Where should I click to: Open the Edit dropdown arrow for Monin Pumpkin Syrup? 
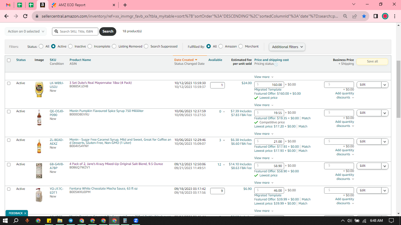[x=385, y=113]
